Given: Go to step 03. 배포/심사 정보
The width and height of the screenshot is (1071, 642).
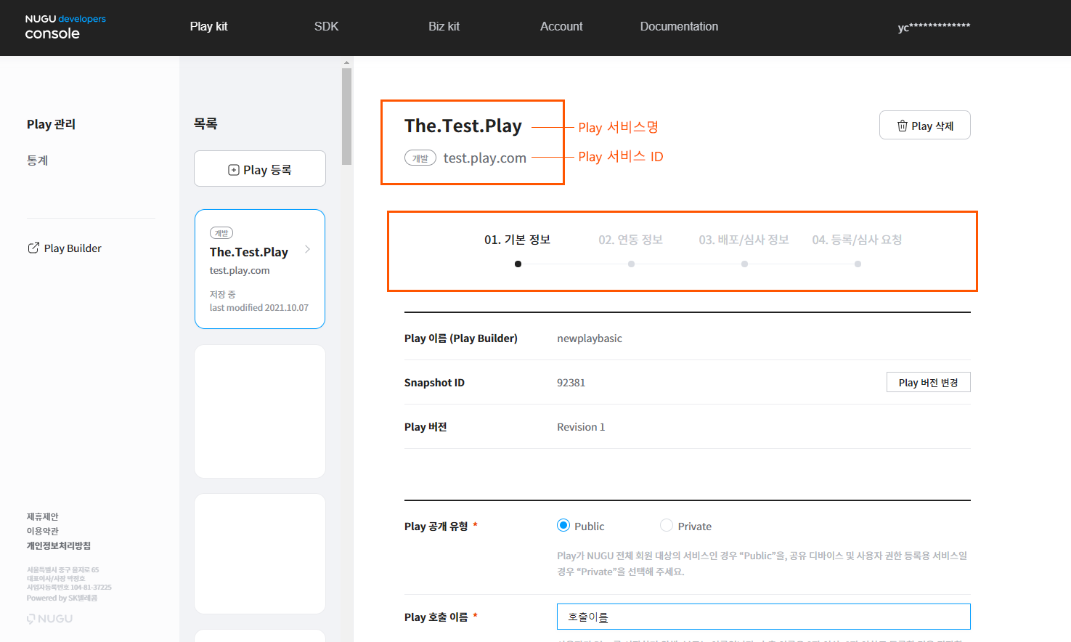Looking at the screenshot, I should tap(744, 240).
